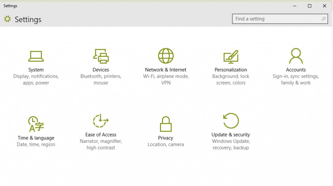Open the Ease of Access icon
The image size is (333, 186).
pos(101,121)
